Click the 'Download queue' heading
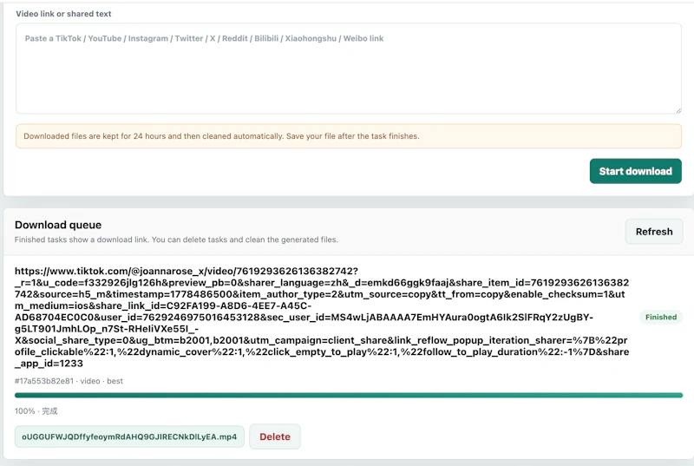 (58, 225)
